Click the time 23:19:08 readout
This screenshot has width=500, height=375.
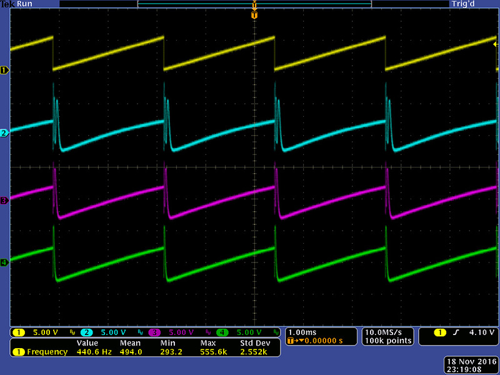[x=464, y=369]
